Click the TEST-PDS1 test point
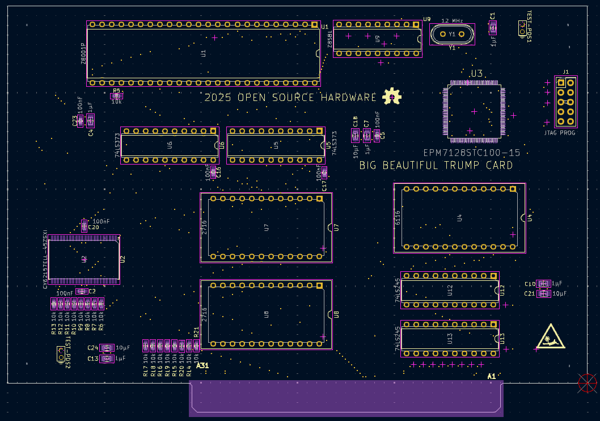This screenshot has height=421, width=600. [522, 28]
